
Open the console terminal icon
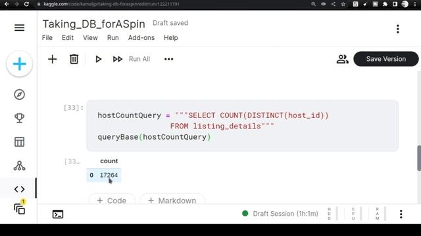click(58, 214)
